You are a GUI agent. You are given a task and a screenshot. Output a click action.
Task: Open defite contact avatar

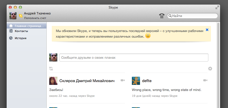pyautogui.click(x=136, y=81)
